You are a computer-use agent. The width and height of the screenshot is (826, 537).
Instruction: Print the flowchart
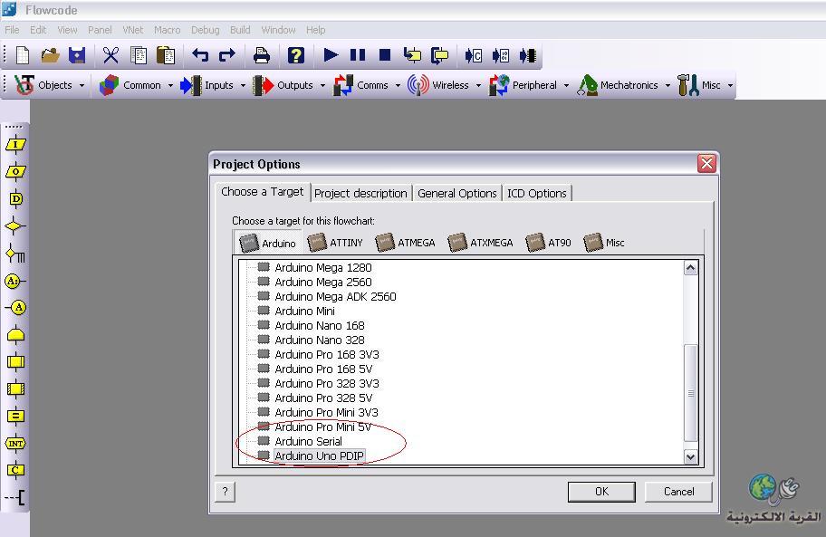[x=261, y=54]
